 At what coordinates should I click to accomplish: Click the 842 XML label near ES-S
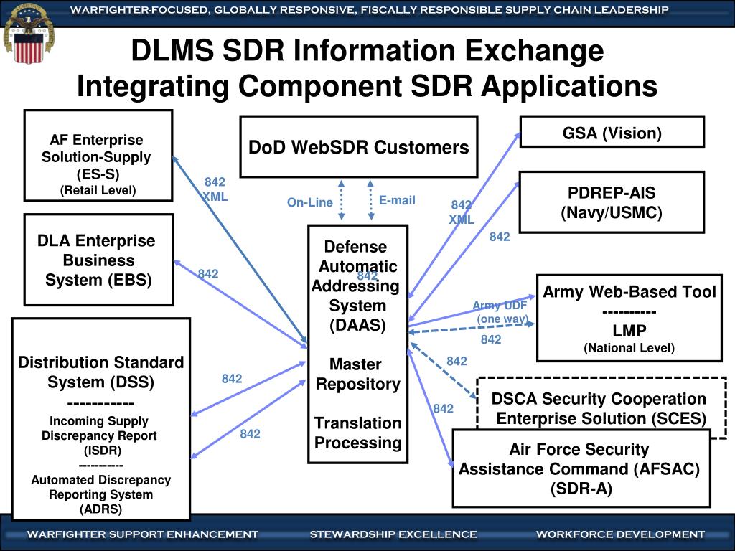(215, 189)
